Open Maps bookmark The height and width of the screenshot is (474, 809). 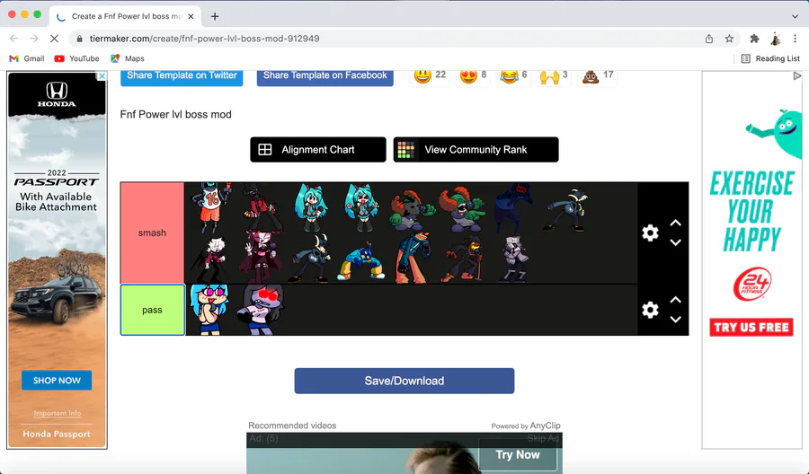click(x=128, y=58)
